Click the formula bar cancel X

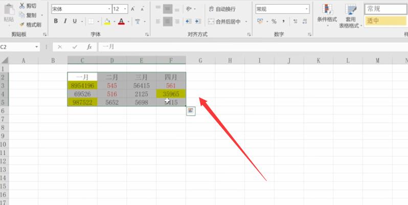pos(60,47)
